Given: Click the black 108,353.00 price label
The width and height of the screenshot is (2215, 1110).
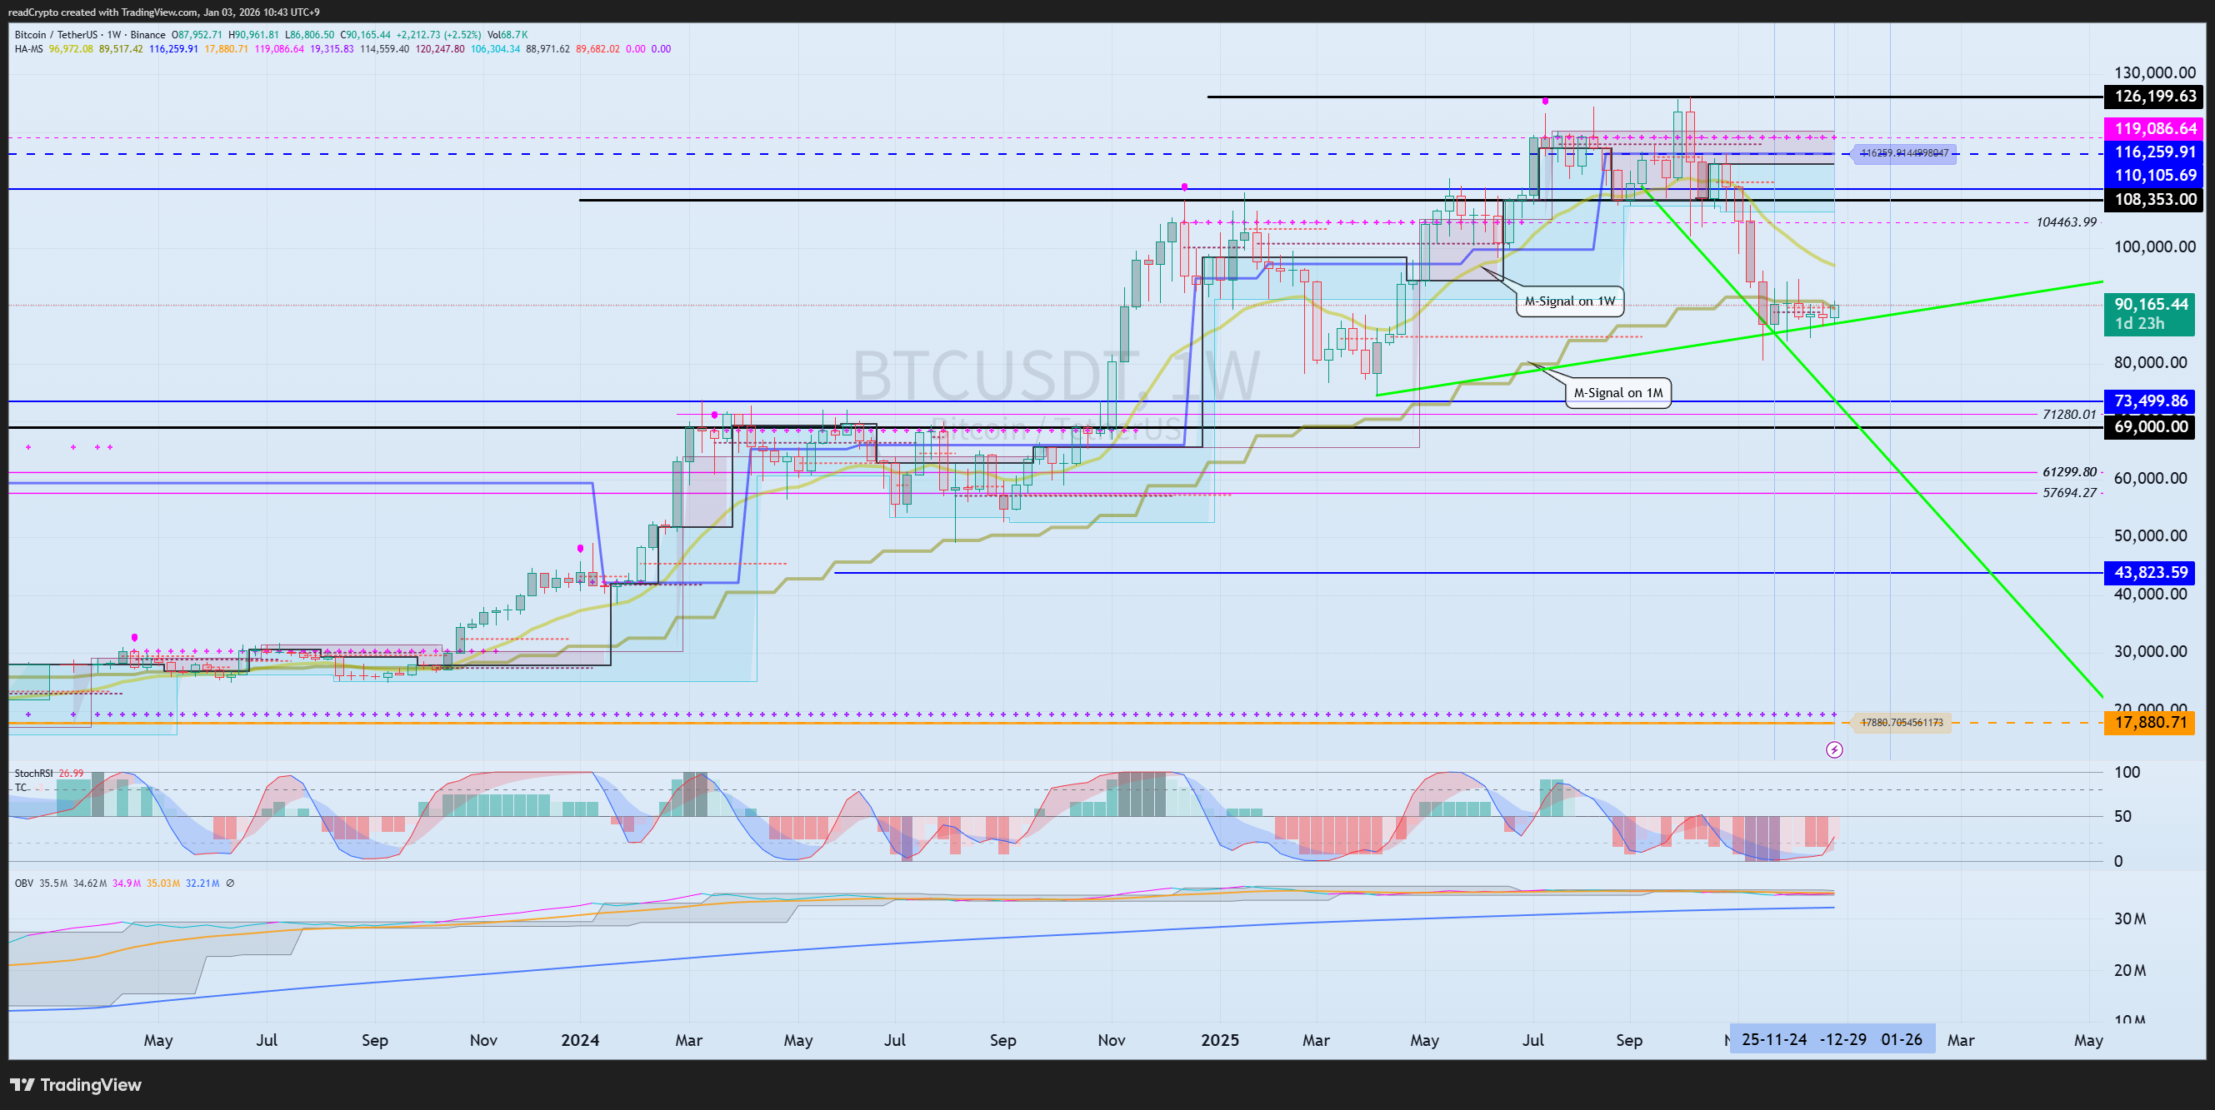Looking at the screenshot, I should pyautogui.click(x=2155, y=199).
